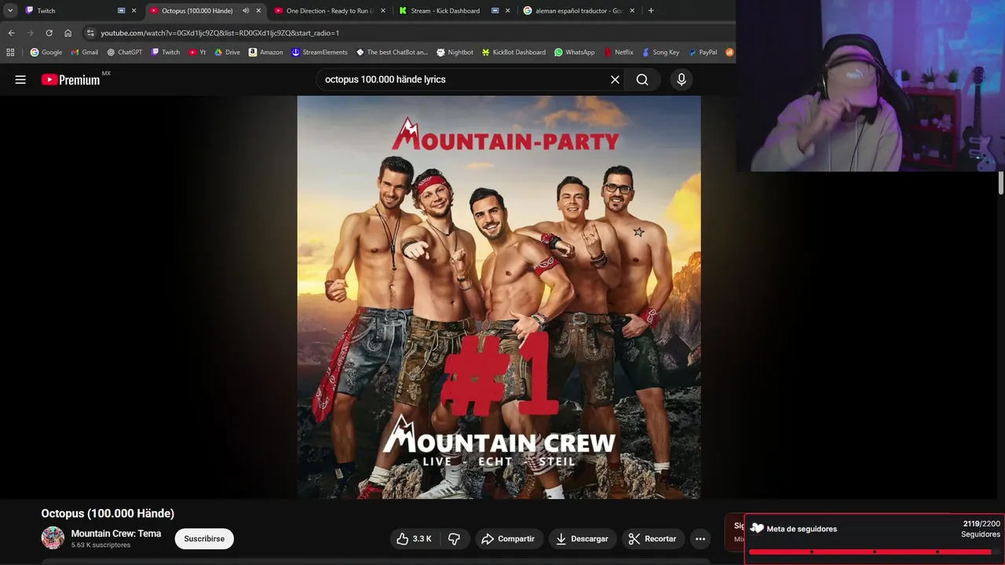This screenshot has height=565, width=1005.
Task: Mute the Octopus tab via speaker icon
Action: point(246,11)
